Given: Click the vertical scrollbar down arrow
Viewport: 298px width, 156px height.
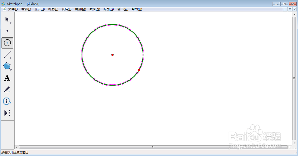Looking at the screenshot, I should click(x=294, y=143).
